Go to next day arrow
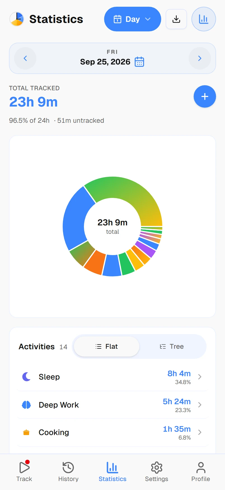225x490 pixels. click(200, 58)
